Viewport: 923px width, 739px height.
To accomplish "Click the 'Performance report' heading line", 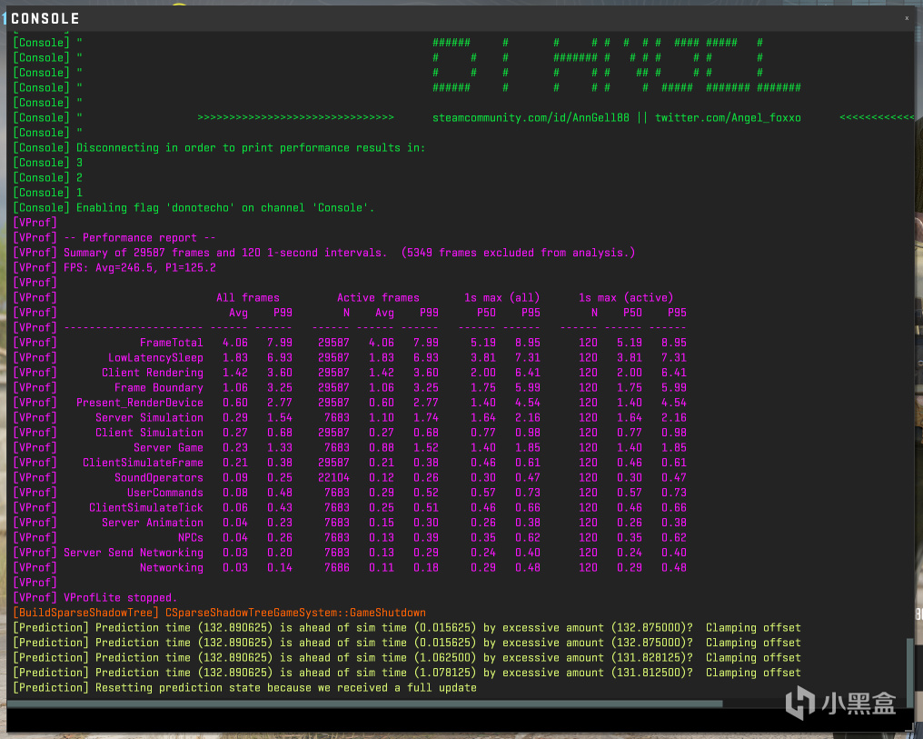I will [x=140, y=238].
